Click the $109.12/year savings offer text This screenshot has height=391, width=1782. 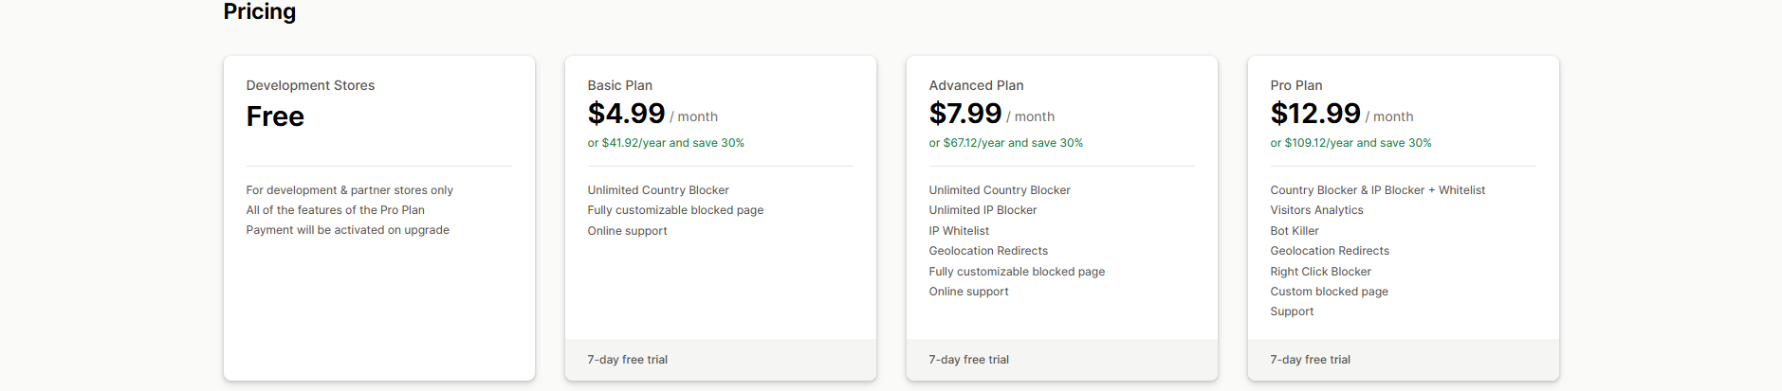(1350, 143)
